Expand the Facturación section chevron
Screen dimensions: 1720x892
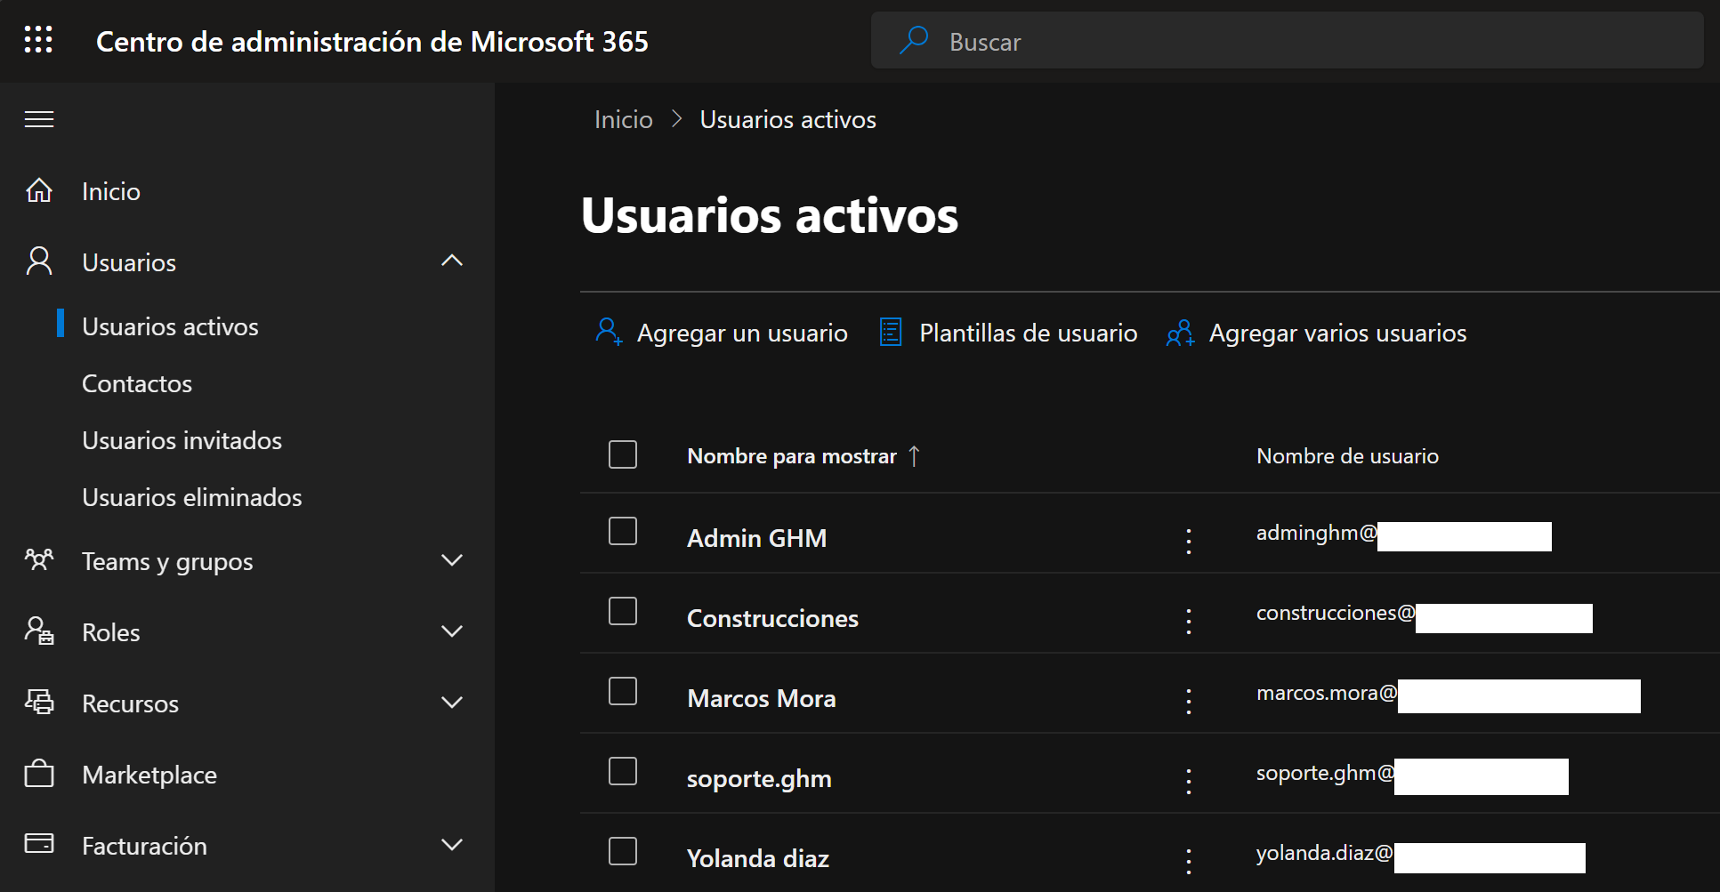tap(452, 844)
